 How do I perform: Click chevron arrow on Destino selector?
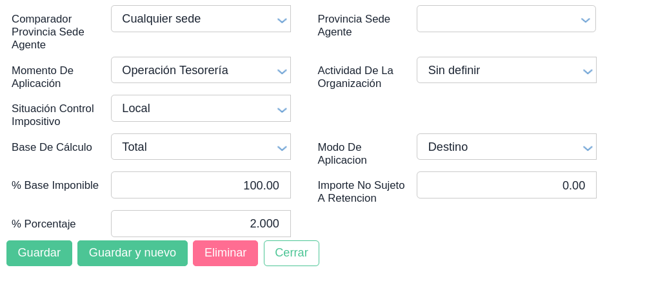click(588, 148)
